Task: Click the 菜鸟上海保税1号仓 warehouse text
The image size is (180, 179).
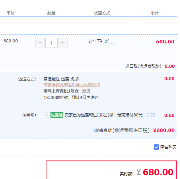Action: [x=61, y=91]
